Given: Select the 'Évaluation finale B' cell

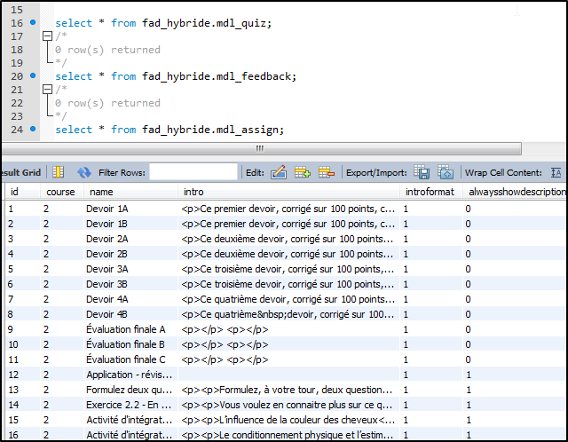Looking at the screenshot, I should point(125,344).
